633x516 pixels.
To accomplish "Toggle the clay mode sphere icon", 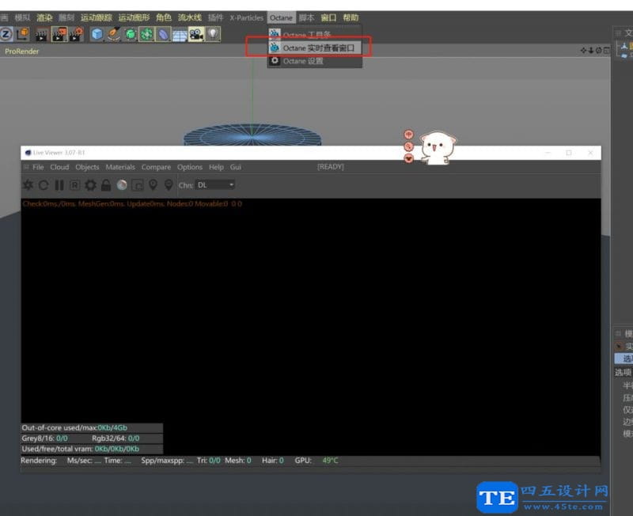I will (x=122, y=185).
